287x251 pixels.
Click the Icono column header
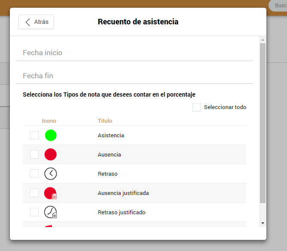coord(49,121)
